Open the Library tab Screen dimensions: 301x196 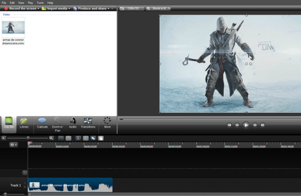click(24, 123)
